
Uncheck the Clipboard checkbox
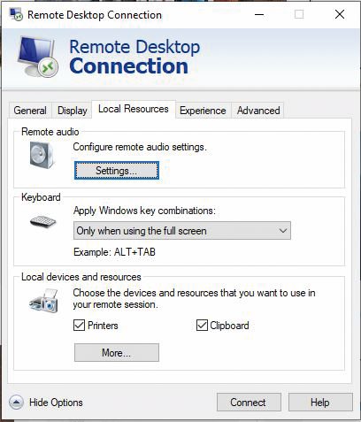(202, 326)
